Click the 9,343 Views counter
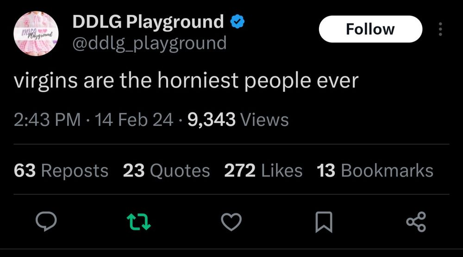This screenshot has height=257, width=463. point(238,119)
